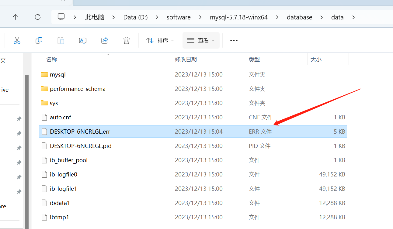This screenshot has height=229, width=393.
Task: Select ib_buffer_pool file name
Action: point(69,160)
